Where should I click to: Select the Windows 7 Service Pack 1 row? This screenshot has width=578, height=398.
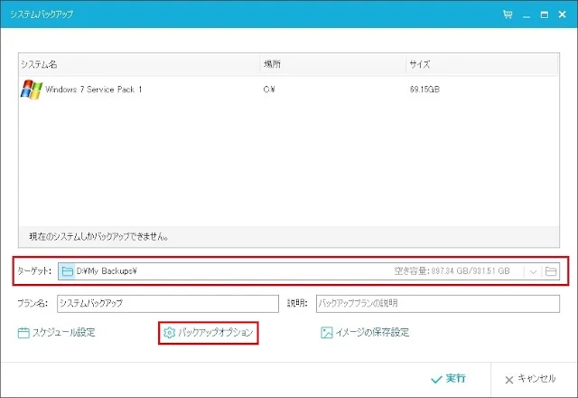tap(289, 90)
